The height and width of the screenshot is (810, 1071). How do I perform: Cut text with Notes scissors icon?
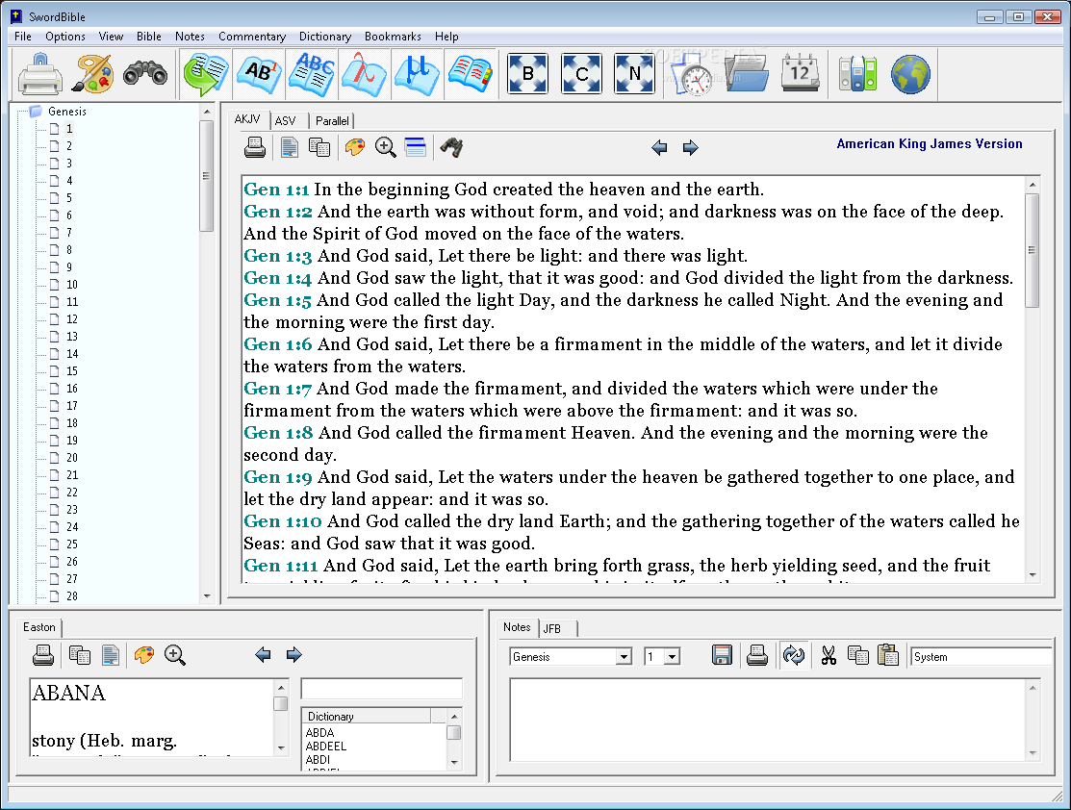pyautogui.click(x=829, y=656)
